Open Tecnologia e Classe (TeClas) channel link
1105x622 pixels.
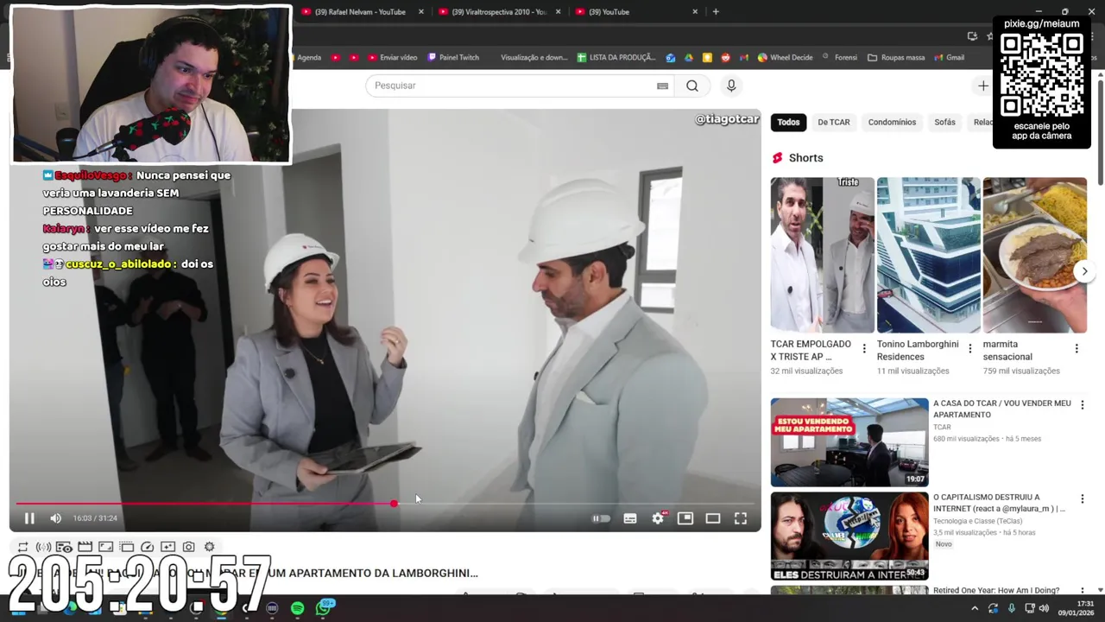coord(977,521)
